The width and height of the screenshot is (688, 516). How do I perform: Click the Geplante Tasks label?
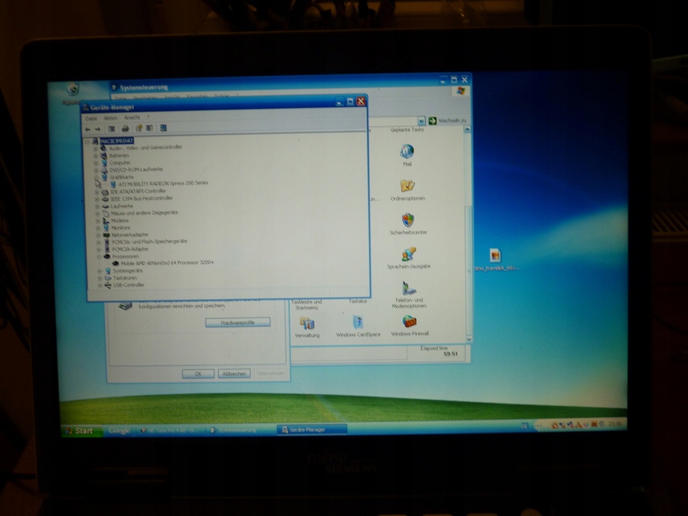coord(407,130)
